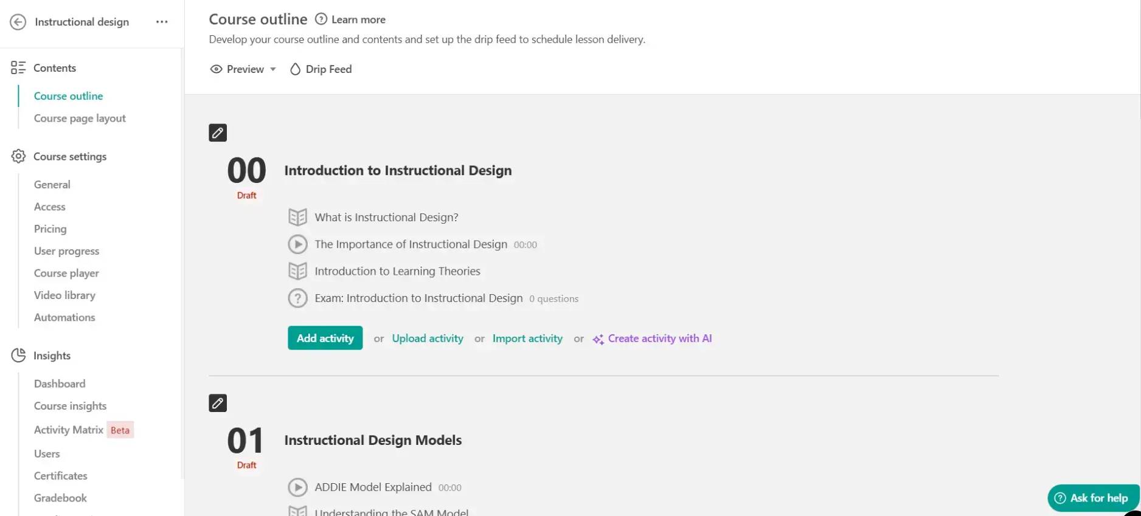
Task: Click the Upload activity link
Action: tap(428, 339)
